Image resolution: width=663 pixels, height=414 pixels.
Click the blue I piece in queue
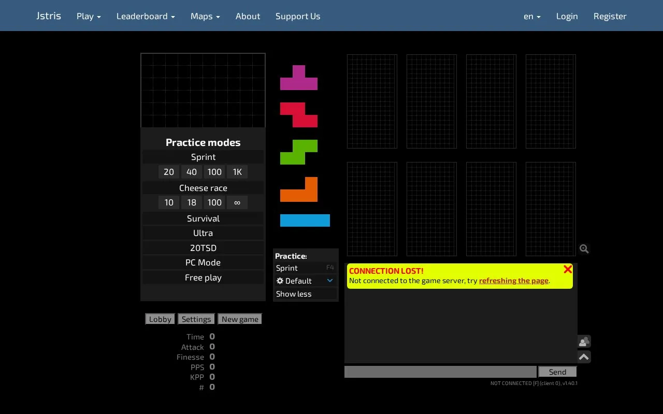pyautogui.click(x=305, y=220)
